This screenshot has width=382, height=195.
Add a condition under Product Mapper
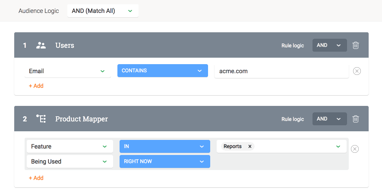[36, 178]
